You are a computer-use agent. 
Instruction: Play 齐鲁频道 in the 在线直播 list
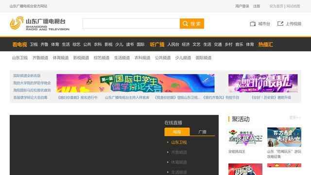click(179, 152)
